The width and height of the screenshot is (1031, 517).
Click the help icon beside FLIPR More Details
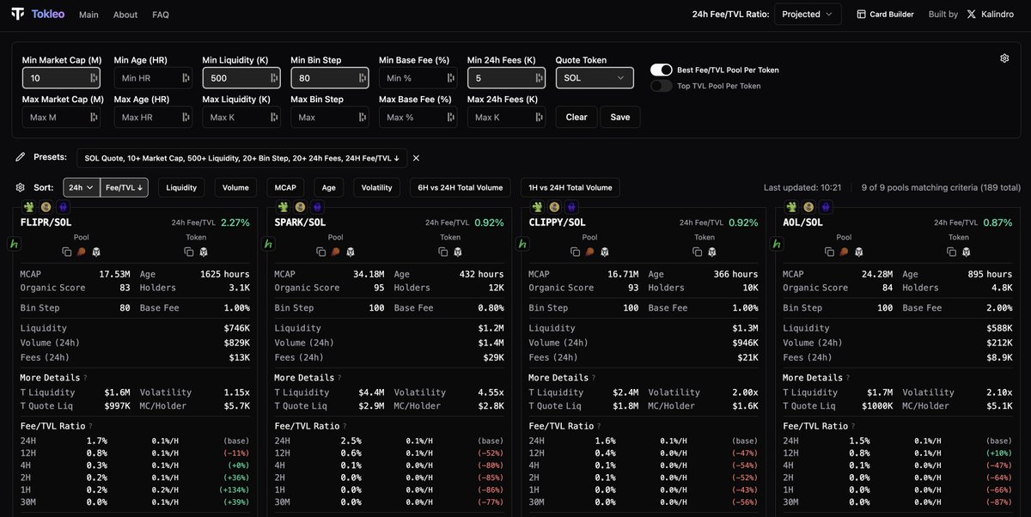click(85, 378)
